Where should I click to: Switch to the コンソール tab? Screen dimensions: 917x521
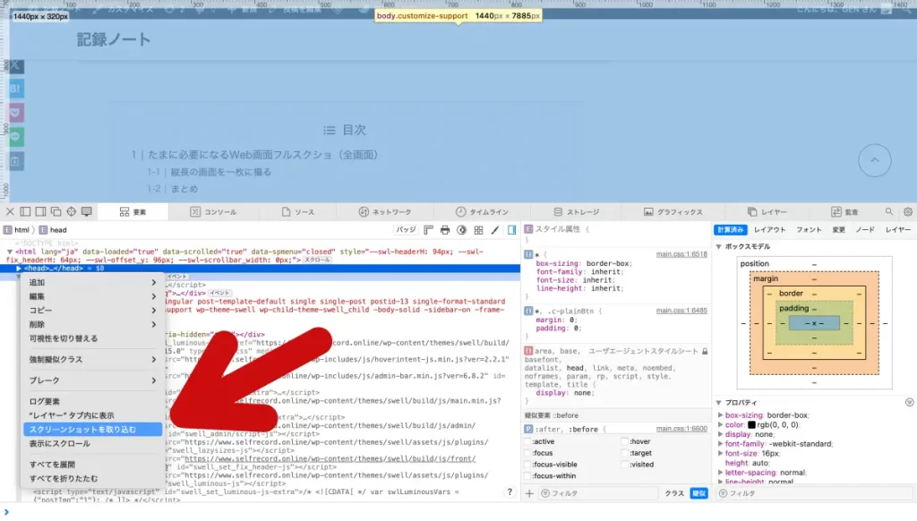click(214, 212)
